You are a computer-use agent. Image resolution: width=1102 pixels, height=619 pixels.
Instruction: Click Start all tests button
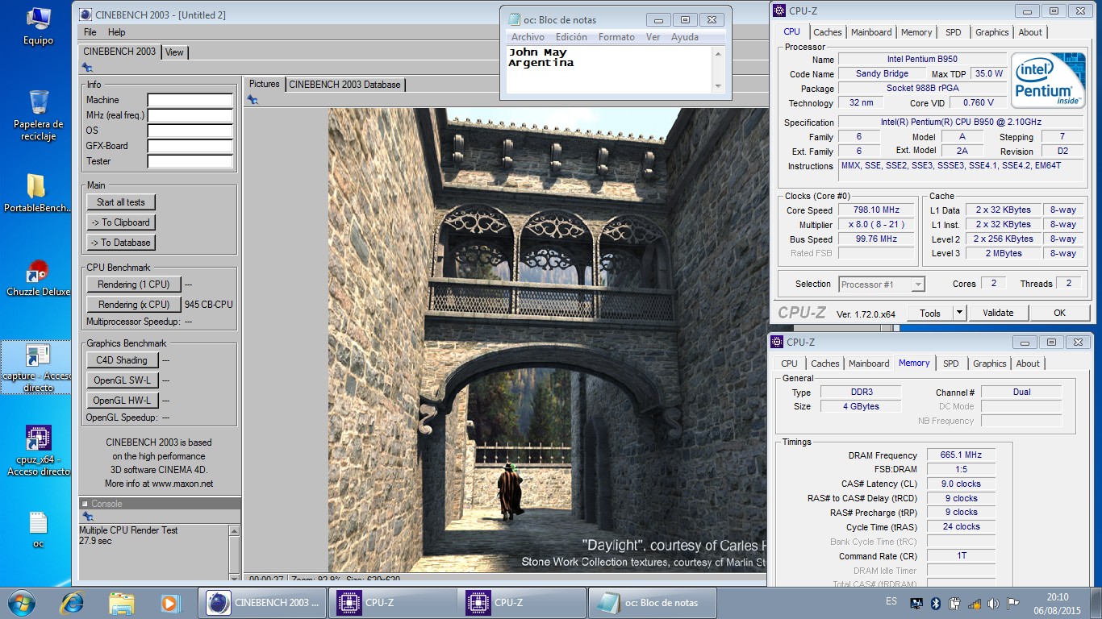coord(121,202)
